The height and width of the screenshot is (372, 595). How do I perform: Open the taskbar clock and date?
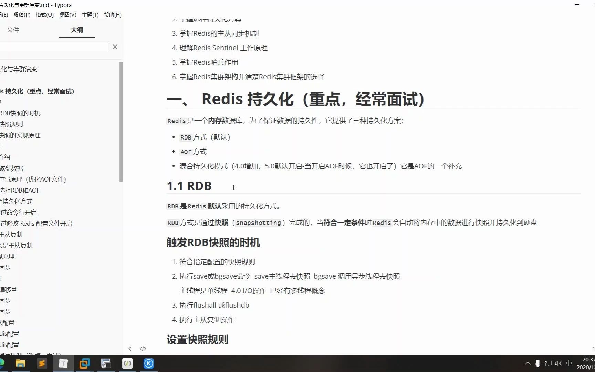(586, 363)
